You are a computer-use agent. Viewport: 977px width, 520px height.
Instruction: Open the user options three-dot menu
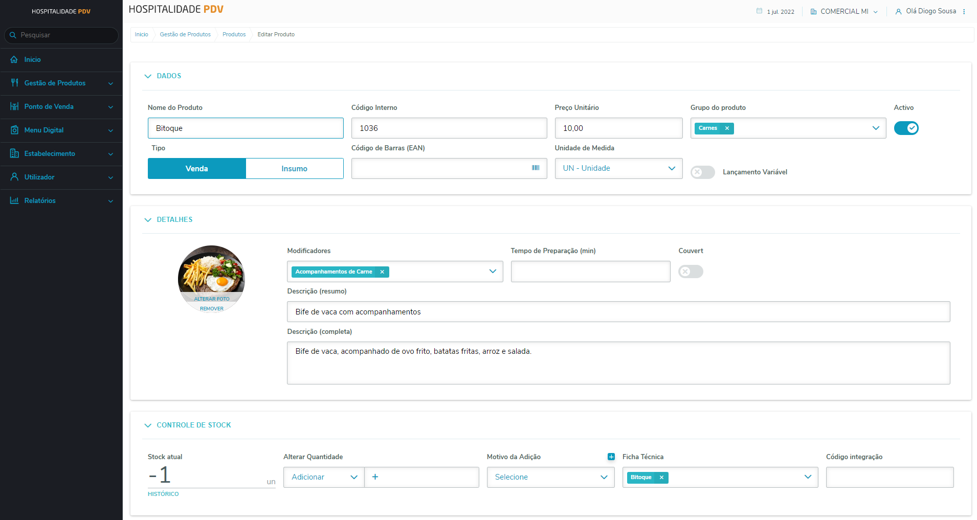964,12
